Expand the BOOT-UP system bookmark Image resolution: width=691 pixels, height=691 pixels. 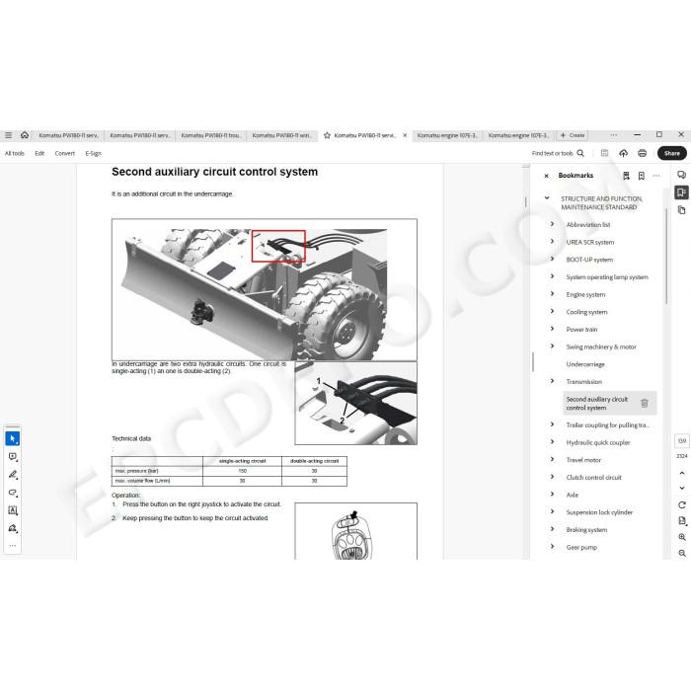pos(552,259)
